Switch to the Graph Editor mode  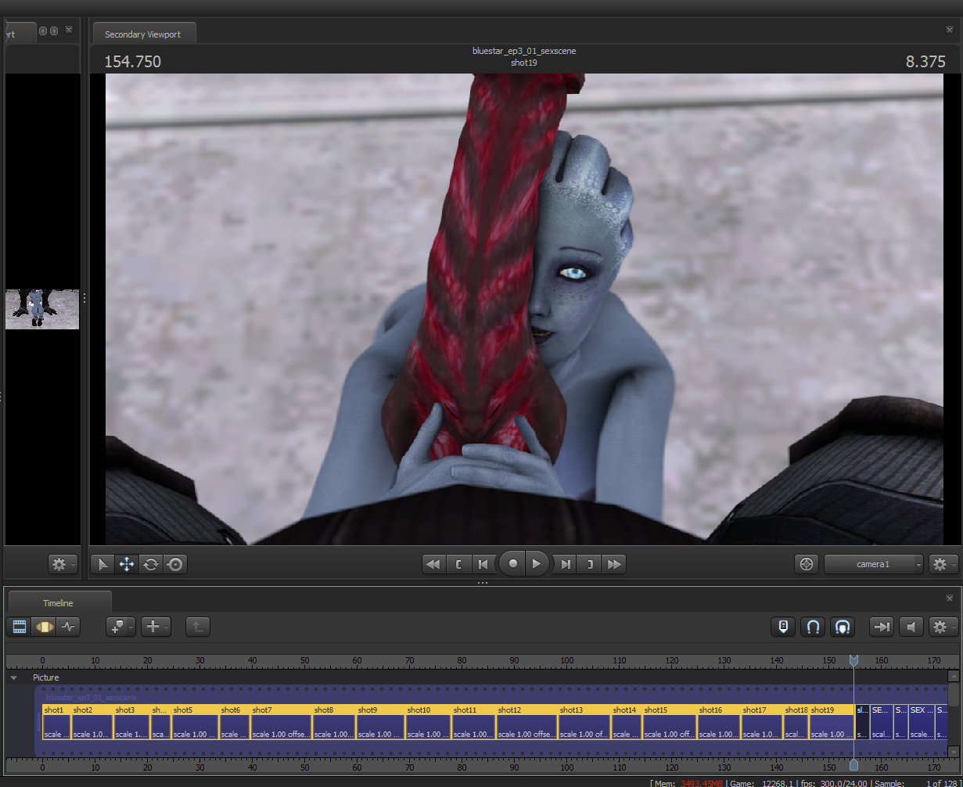coord(68,627)
